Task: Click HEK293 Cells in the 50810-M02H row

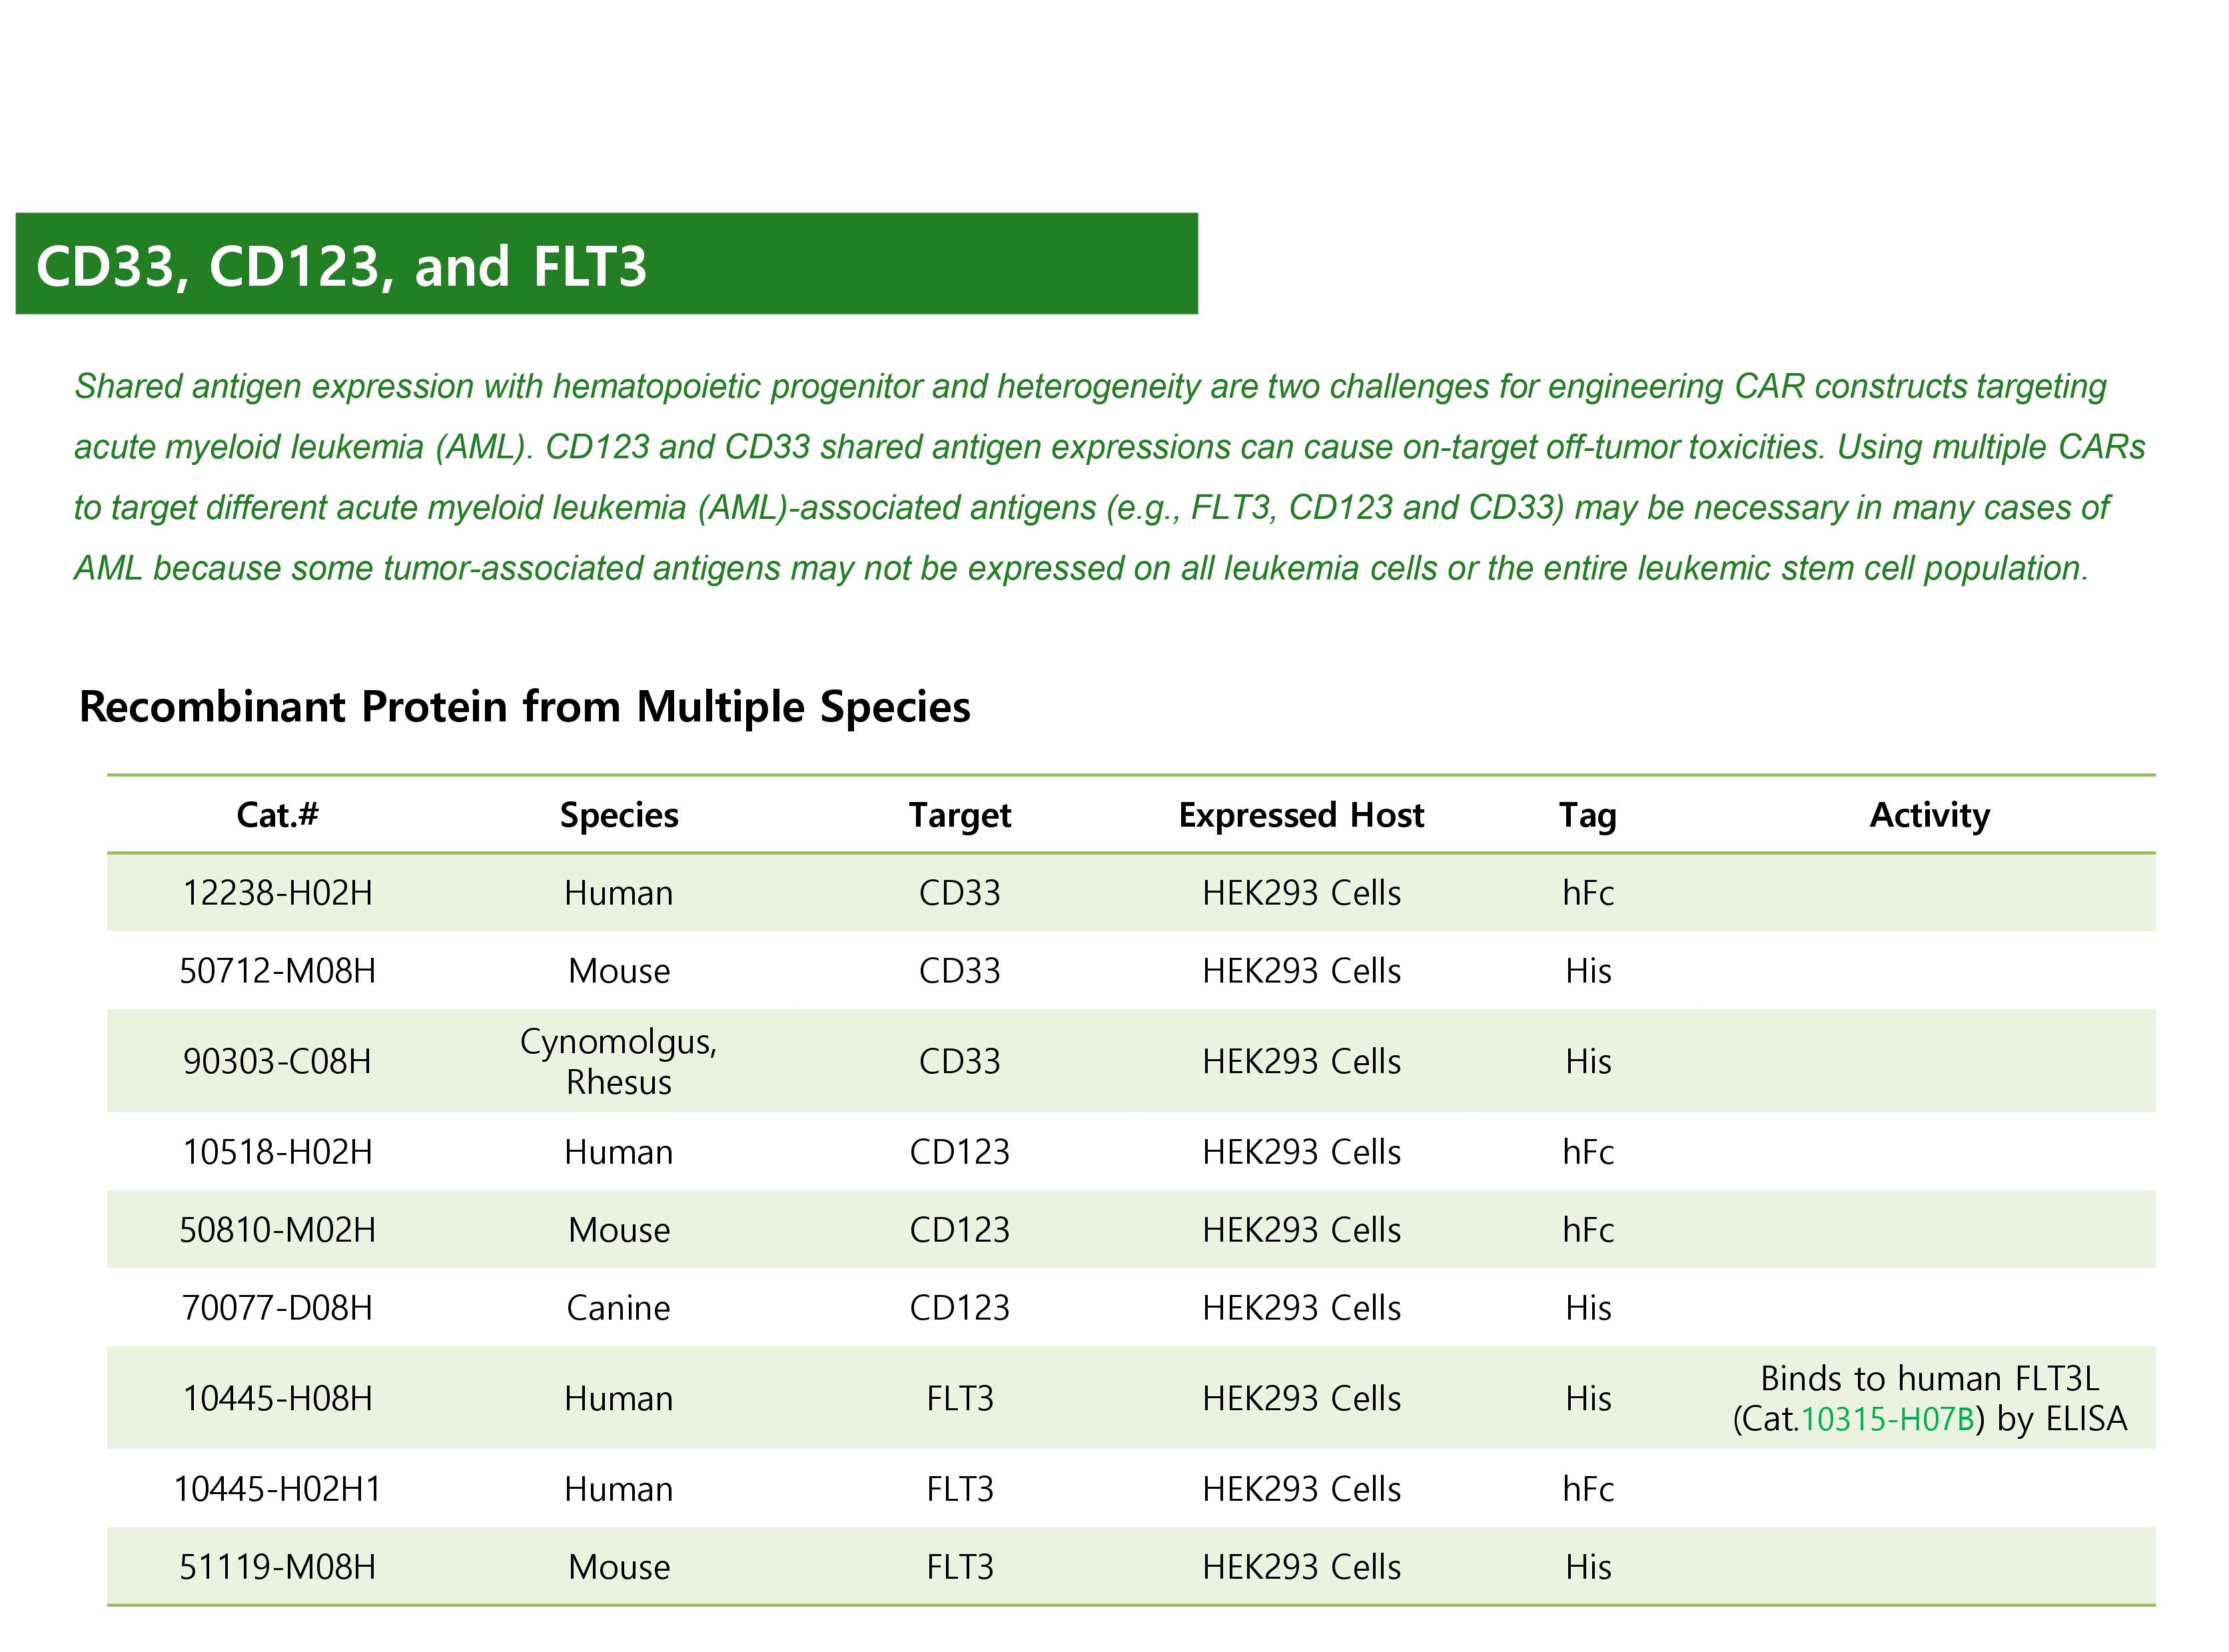Action: point(1301,1230)
